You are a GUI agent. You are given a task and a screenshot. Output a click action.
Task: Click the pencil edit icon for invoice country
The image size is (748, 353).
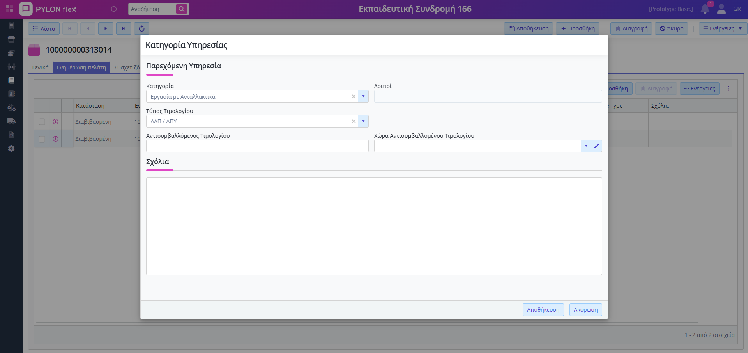click(596, 146)
